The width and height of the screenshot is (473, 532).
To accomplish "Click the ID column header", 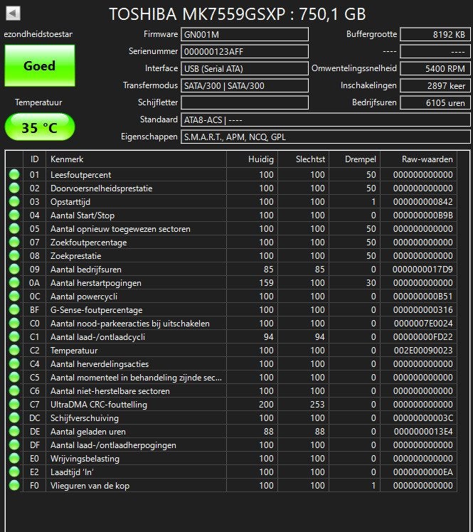I will [x=34, y=159].
